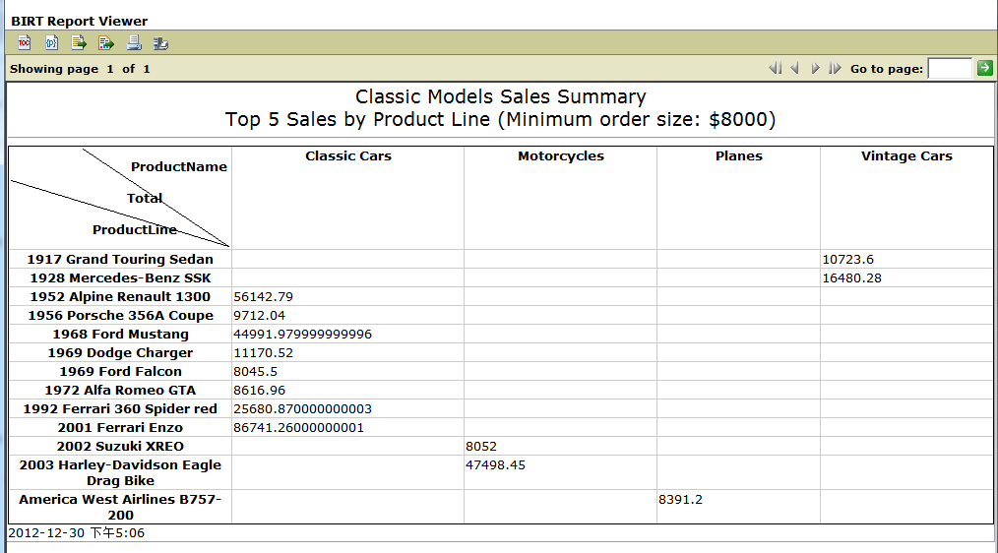Select the 1992 Ferrari 360 Spider red label

pos(120,408)
